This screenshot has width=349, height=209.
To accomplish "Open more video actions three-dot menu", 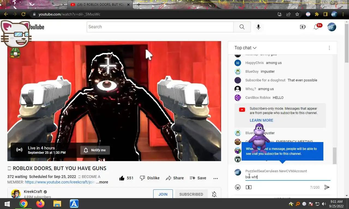I will click(x=216, y=178).
